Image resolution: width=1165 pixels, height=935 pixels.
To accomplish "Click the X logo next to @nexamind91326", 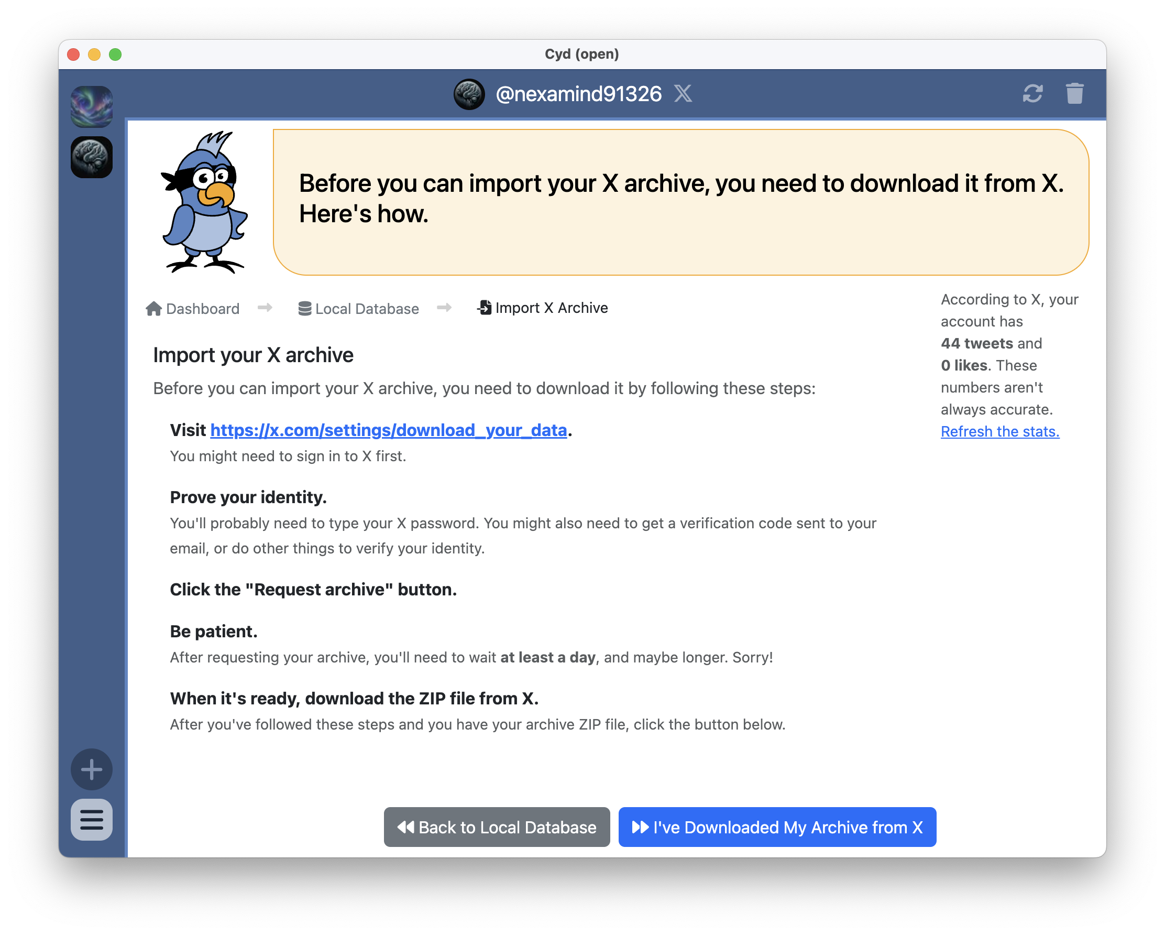I will [683, 94].
